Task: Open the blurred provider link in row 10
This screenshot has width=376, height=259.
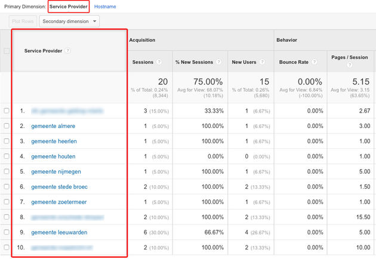Action: tap(61, 248)
